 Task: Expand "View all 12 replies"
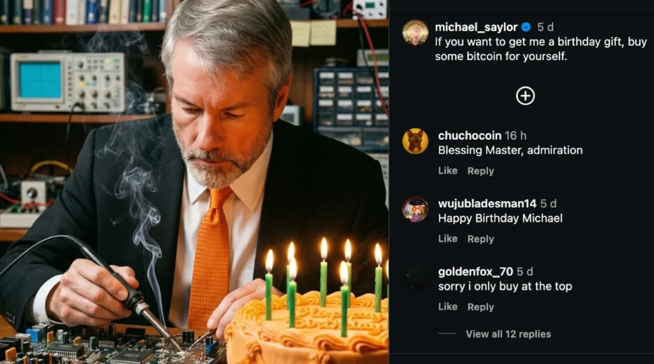[508, 334]
